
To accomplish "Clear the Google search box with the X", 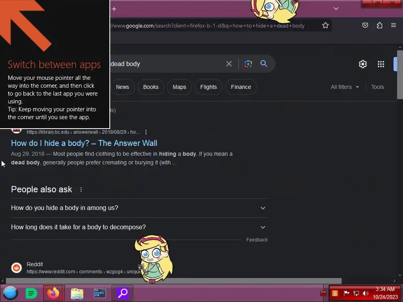I will coord(229,64).
